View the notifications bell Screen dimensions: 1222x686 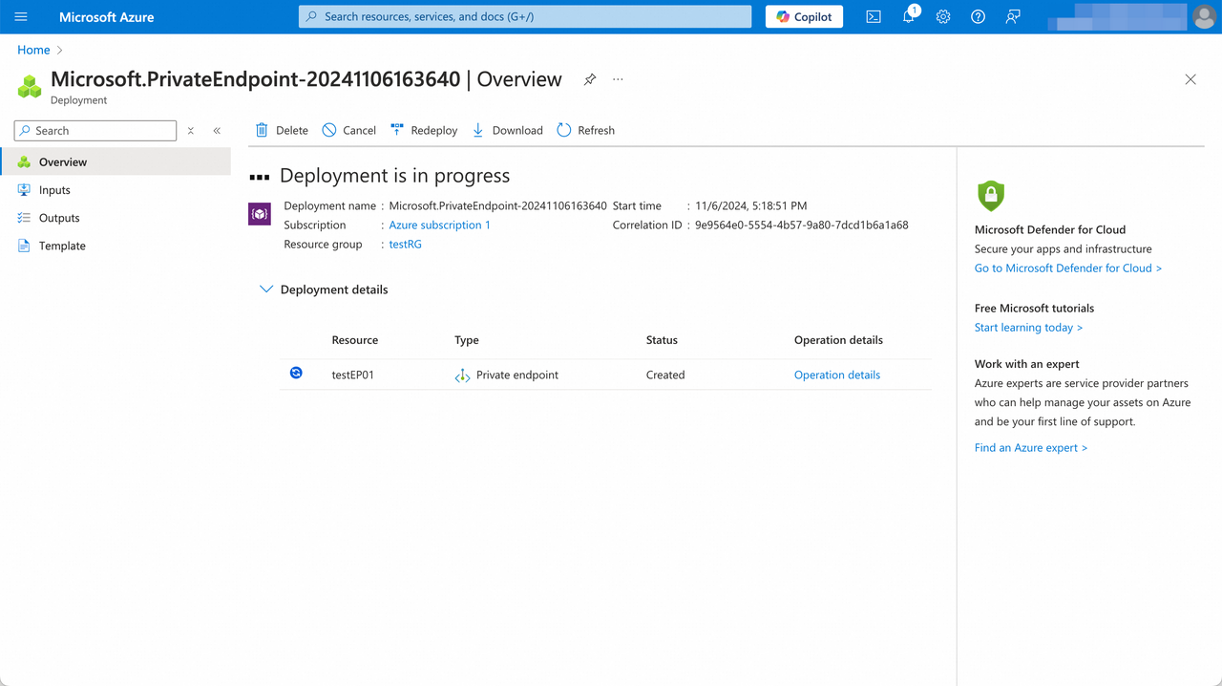(x=908, y=16)
